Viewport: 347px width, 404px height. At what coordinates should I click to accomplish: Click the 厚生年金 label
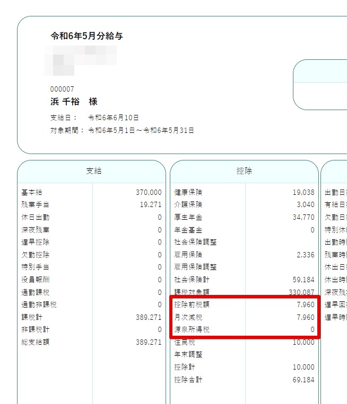tap(188, 217)
